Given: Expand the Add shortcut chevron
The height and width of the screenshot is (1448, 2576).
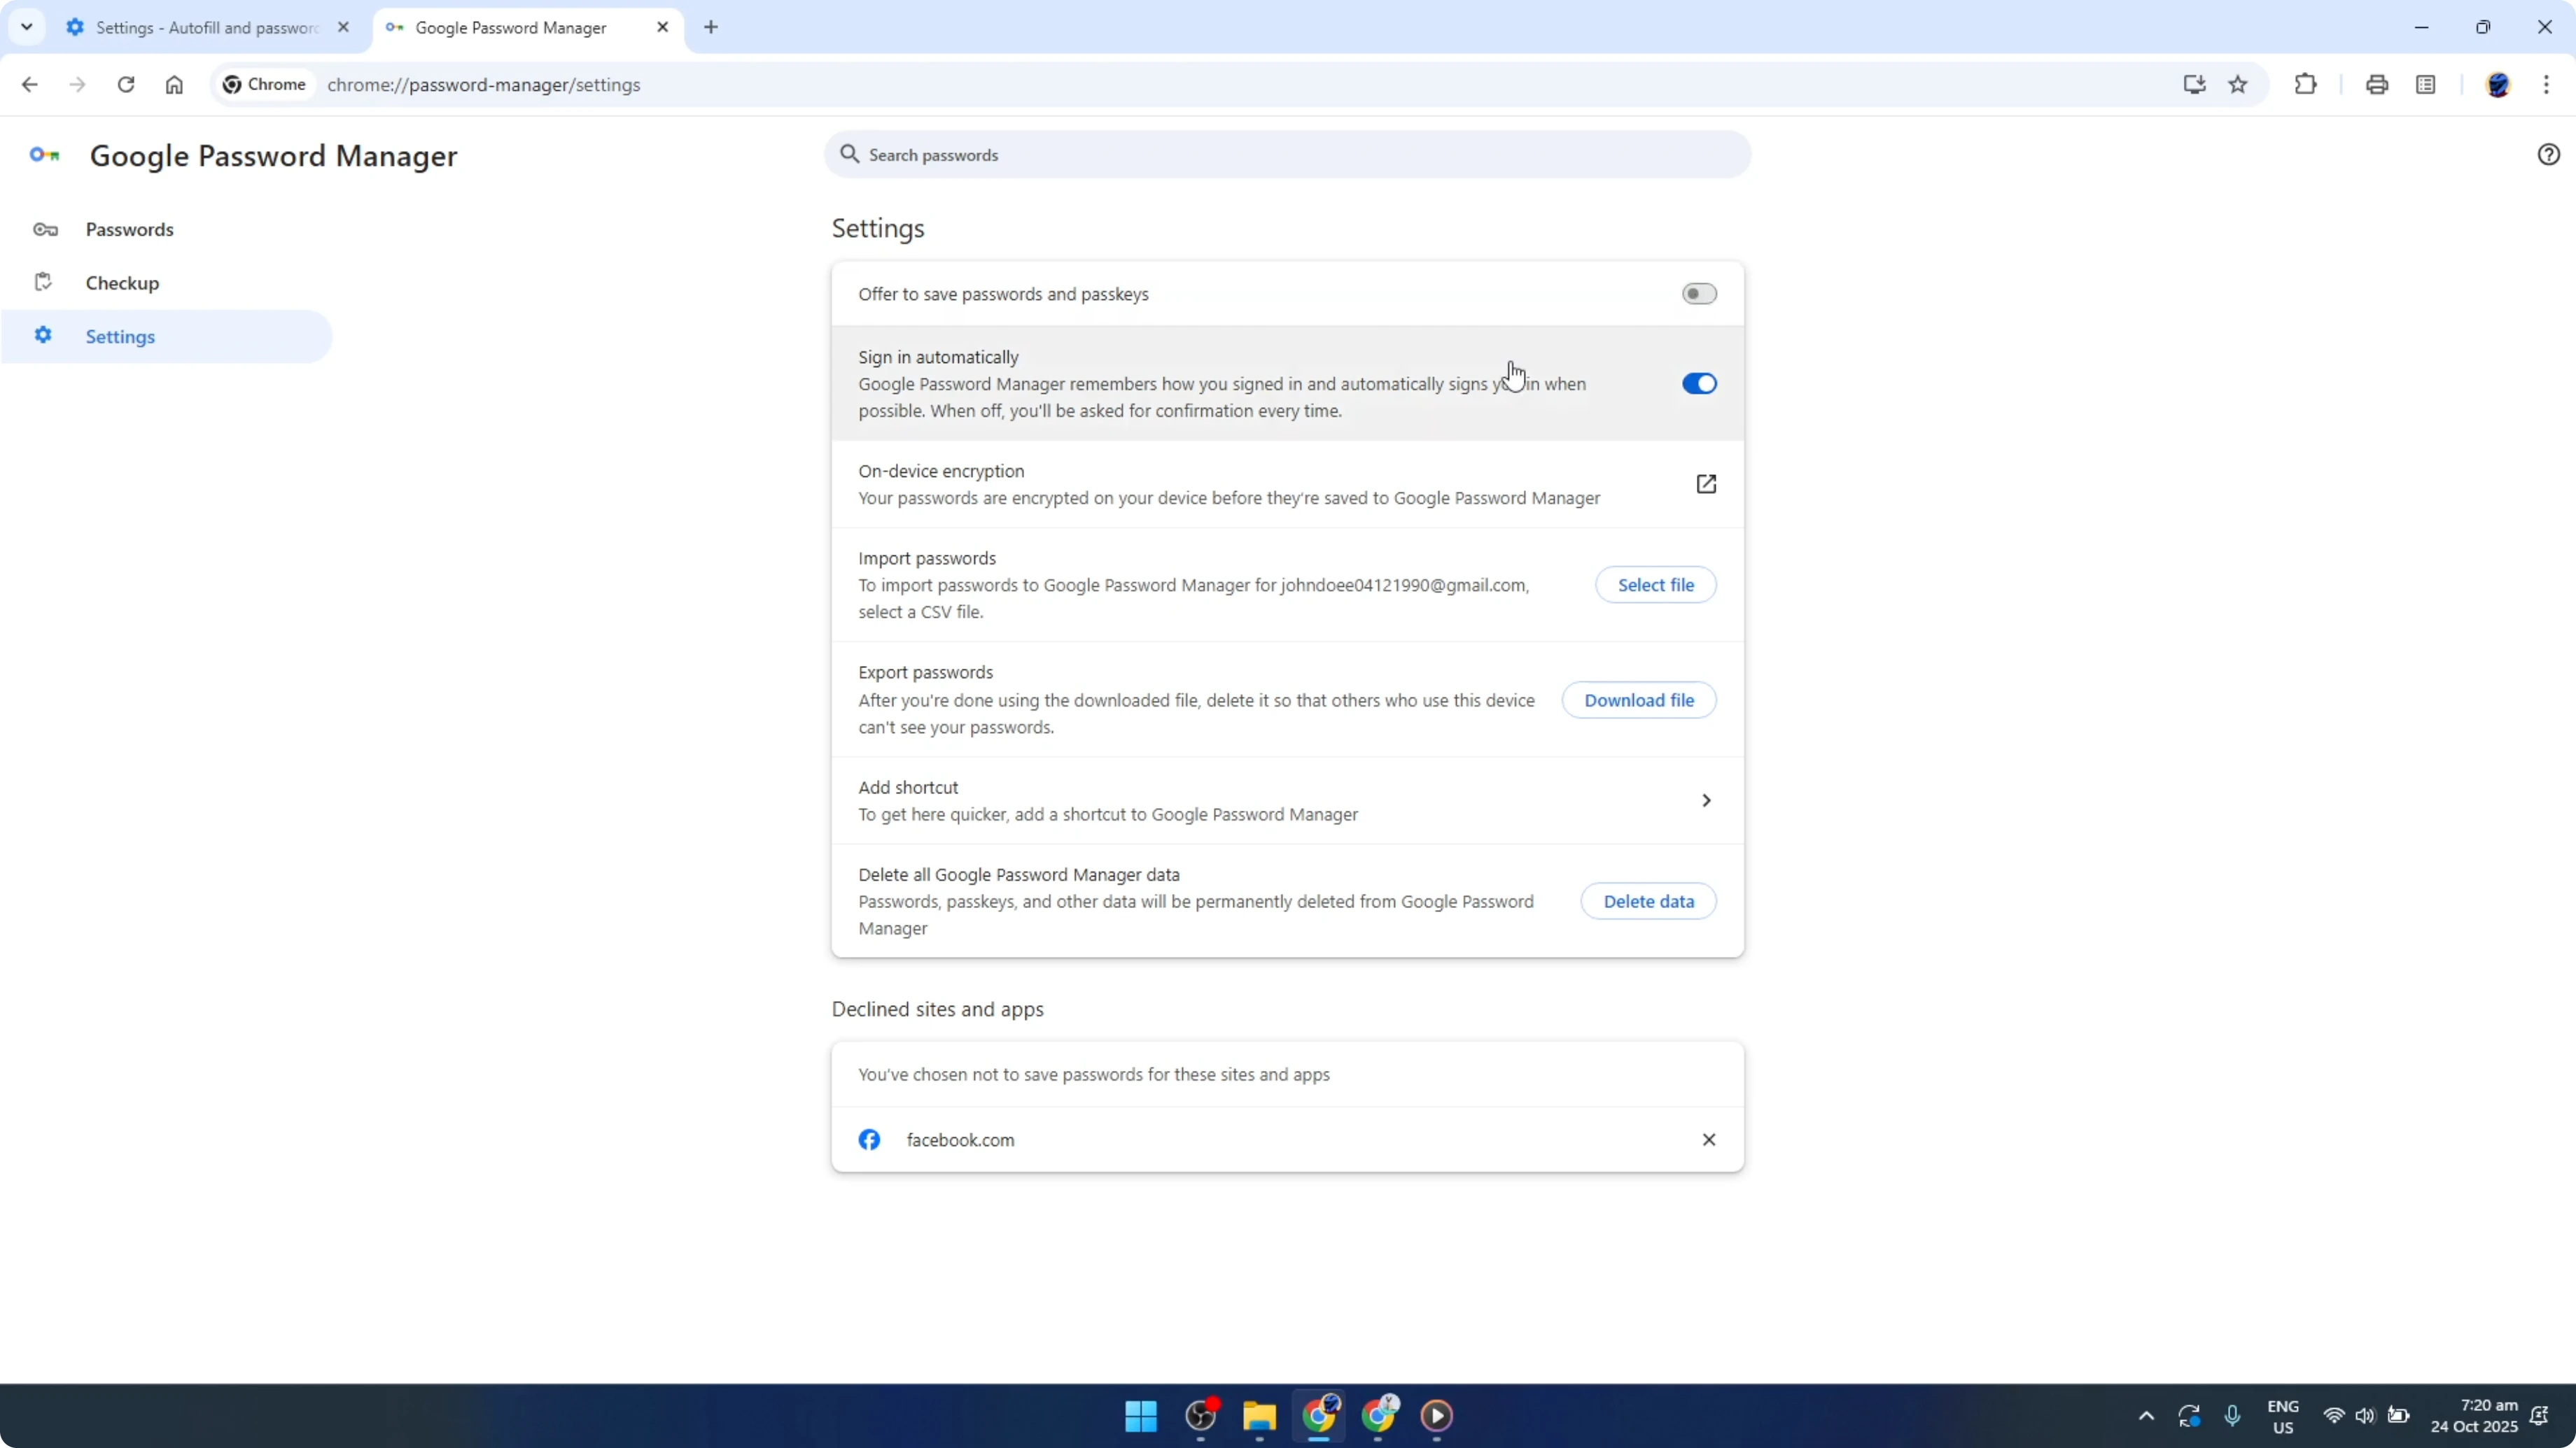Looking at the screenshot, I should point(1706,800).
